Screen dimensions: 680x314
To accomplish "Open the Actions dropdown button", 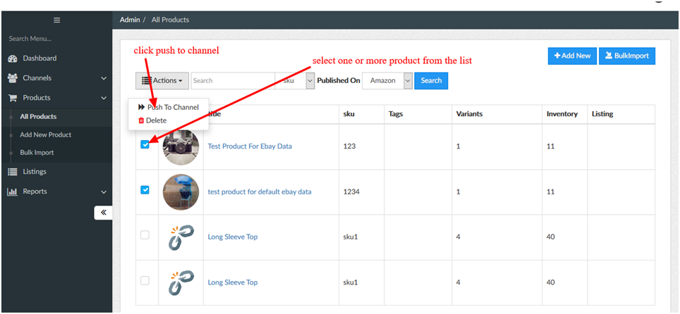I will [x=162, y=80].
